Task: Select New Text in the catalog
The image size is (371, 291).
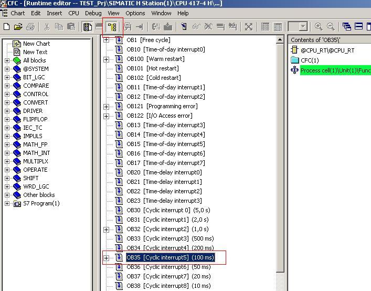Action: point(35,52)
